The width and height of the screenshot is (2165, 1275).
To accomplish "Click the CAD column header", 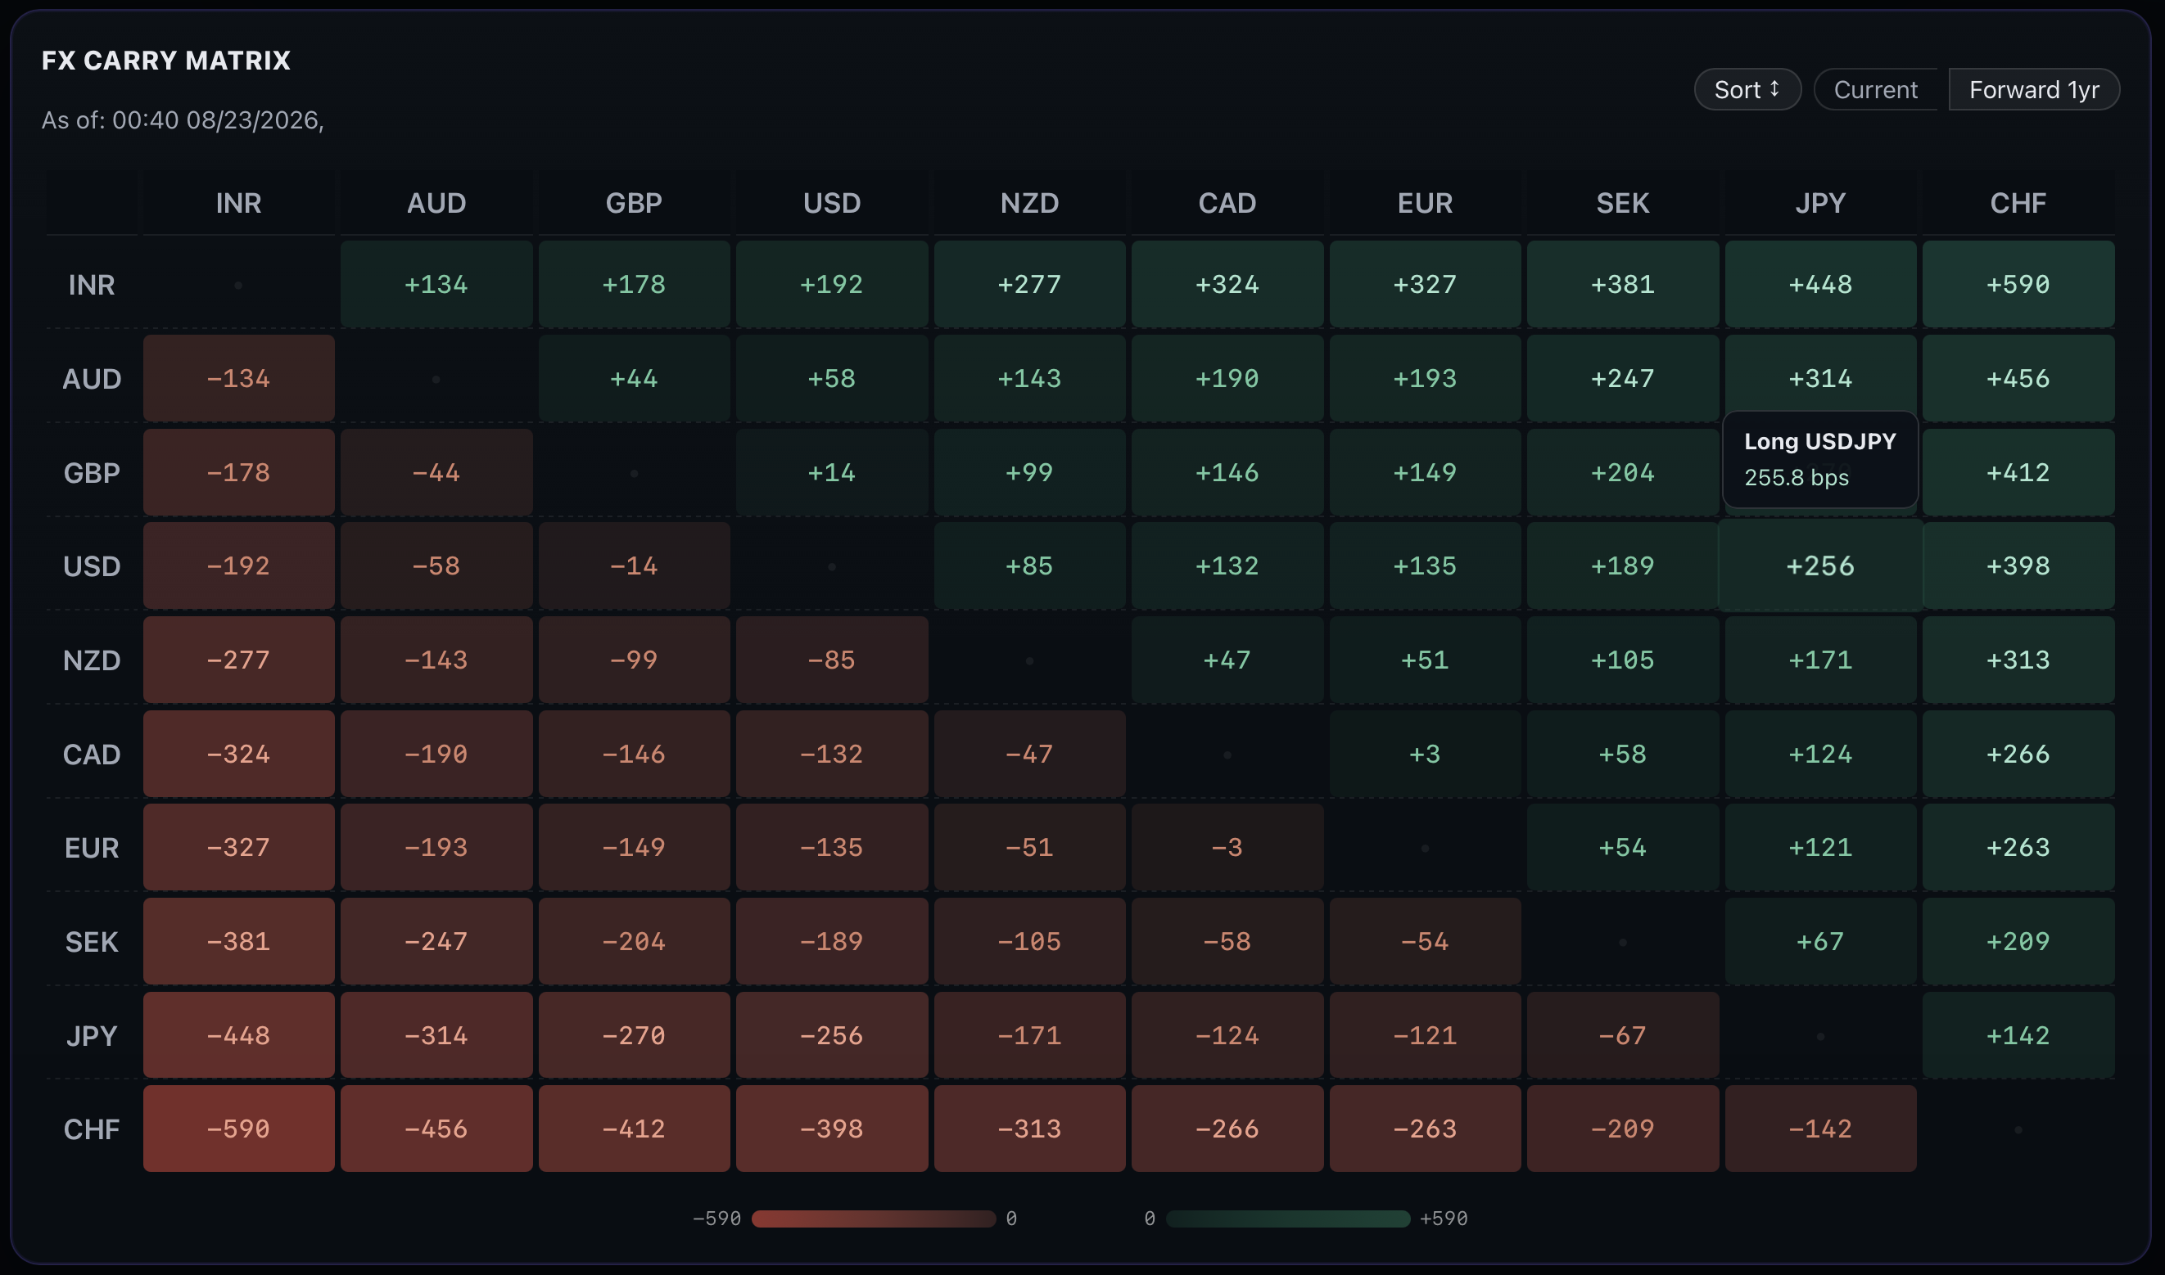I will [x=1227, y=203].
